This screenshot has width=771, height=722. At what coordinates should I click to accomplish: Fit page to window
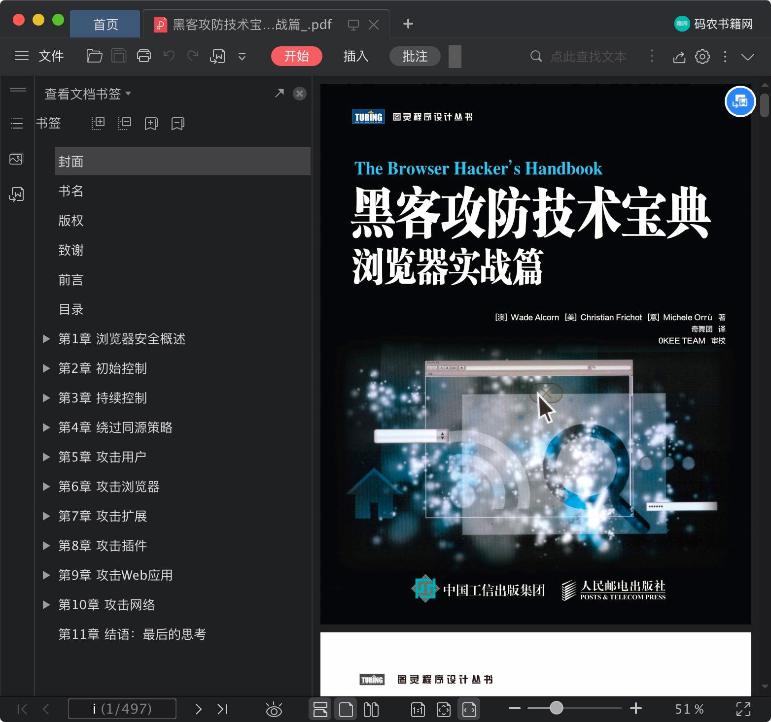point(444,709)
